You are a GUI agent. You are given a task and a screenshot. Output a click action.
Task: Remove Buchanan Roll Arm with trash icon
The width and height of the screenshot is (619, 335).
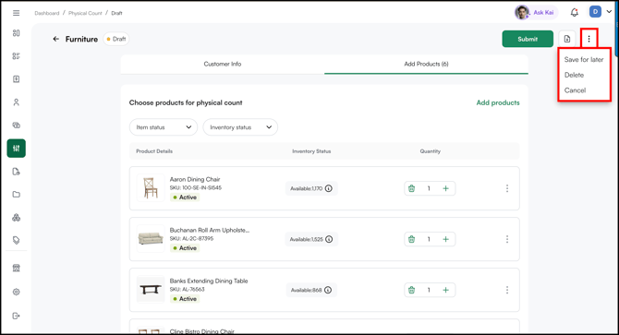[411, 239]
